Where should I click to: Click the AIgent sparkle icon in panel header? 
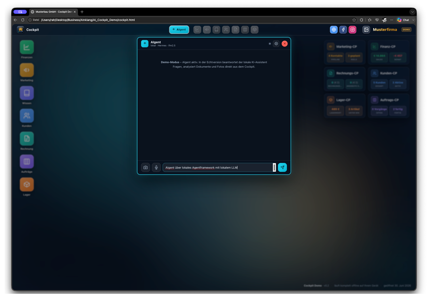145,44
